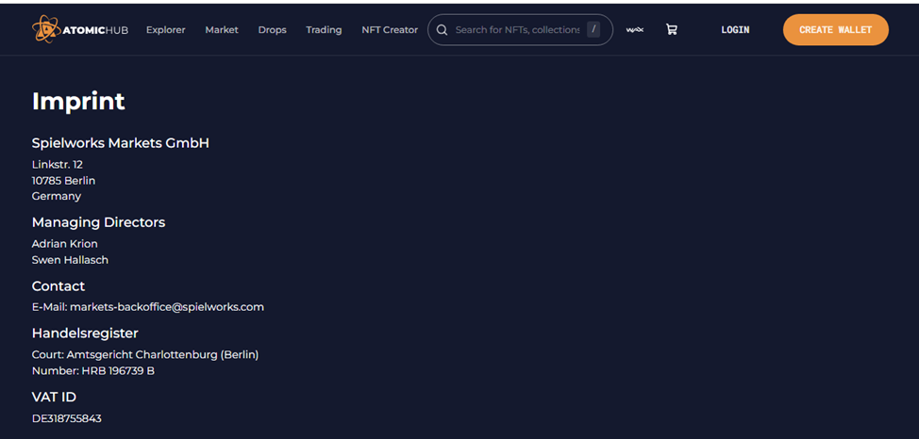Click the 10785 Berlin line

pyautogui.click(x=63, y=180)
